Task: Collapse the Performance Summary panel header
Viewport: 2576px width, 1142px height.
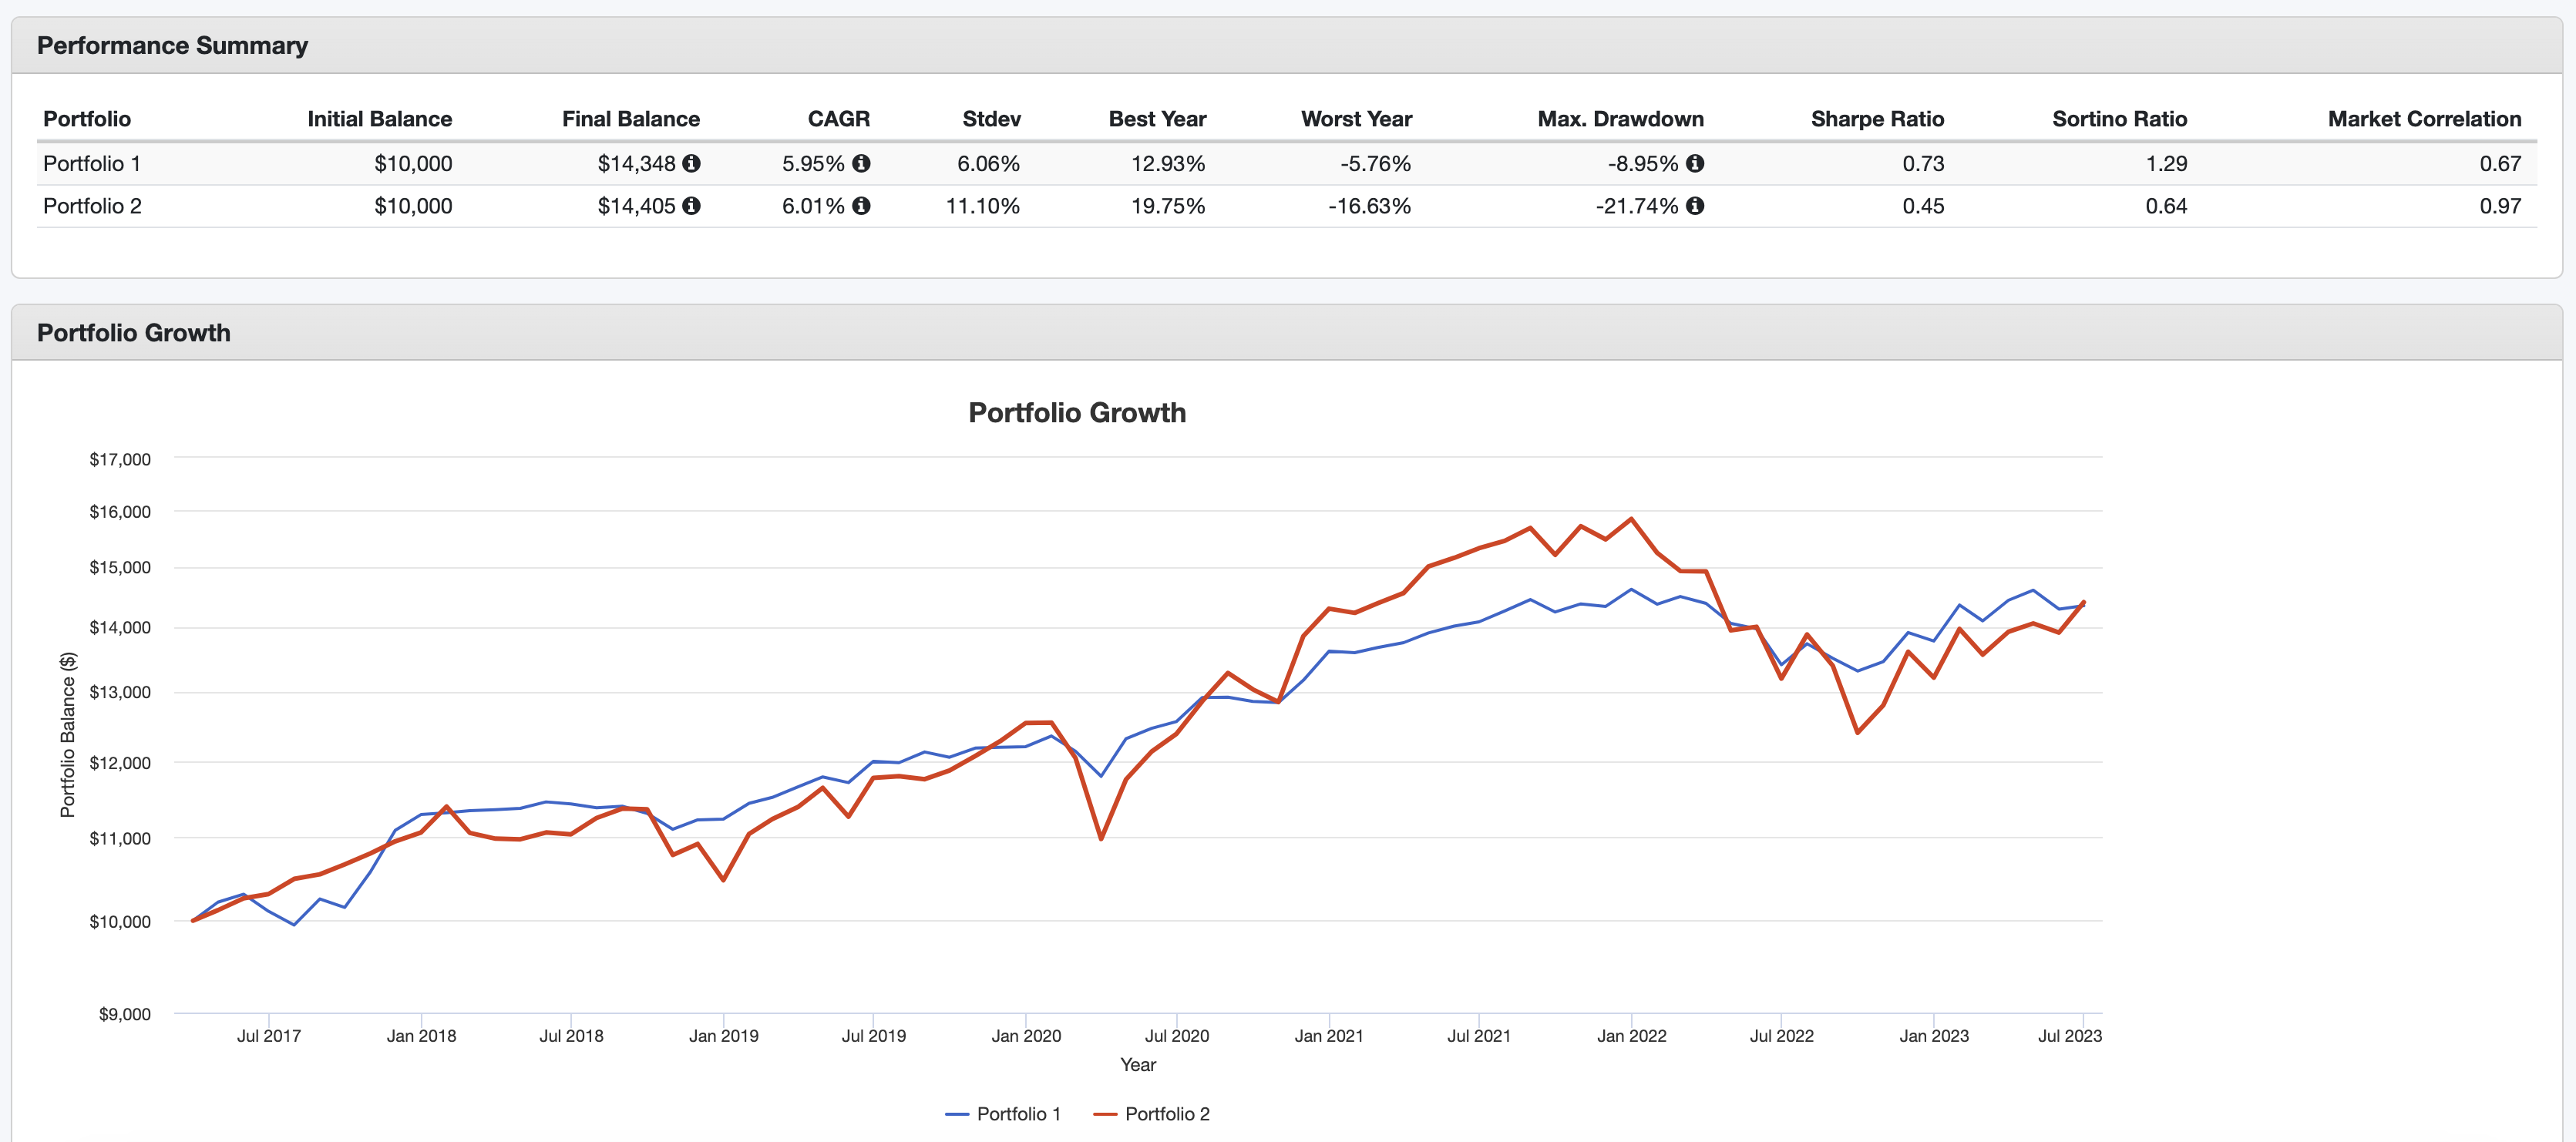Action: pos(172,46)
